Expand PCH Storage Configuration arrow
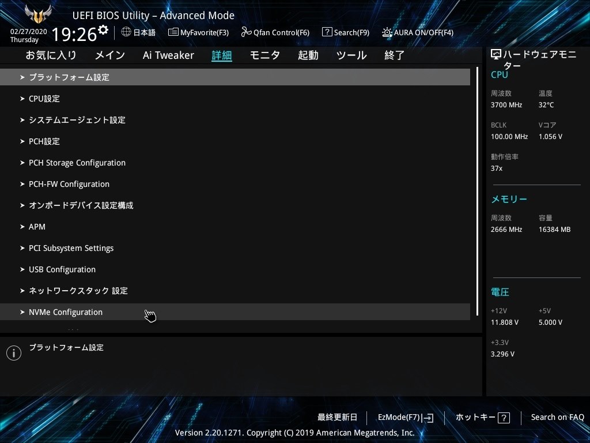Viewport: 590px width, 443px height. tap(22, 163)
